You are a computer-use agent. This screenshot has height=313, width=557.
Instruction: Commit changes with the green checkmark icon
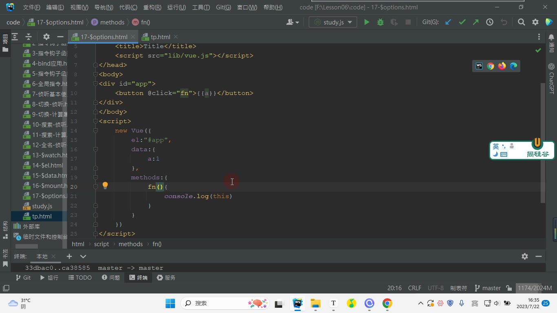(x=462, y=22)
